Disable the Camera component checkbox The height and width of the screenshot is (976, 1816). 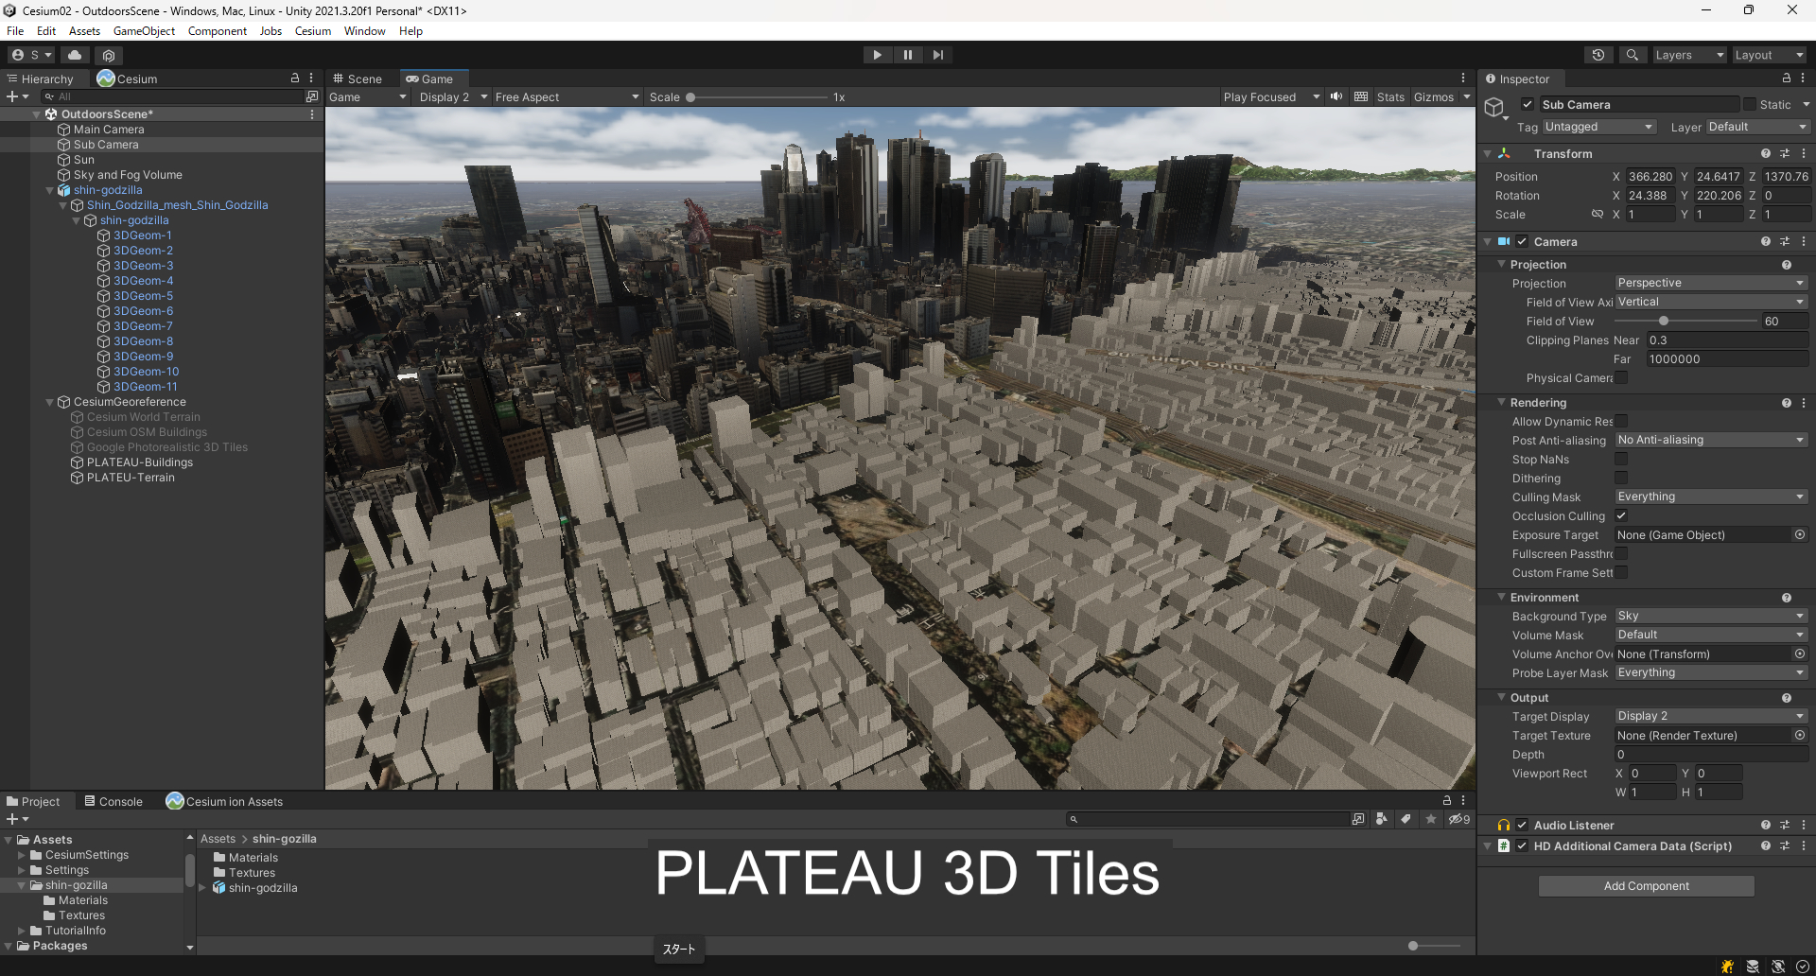1522,241
